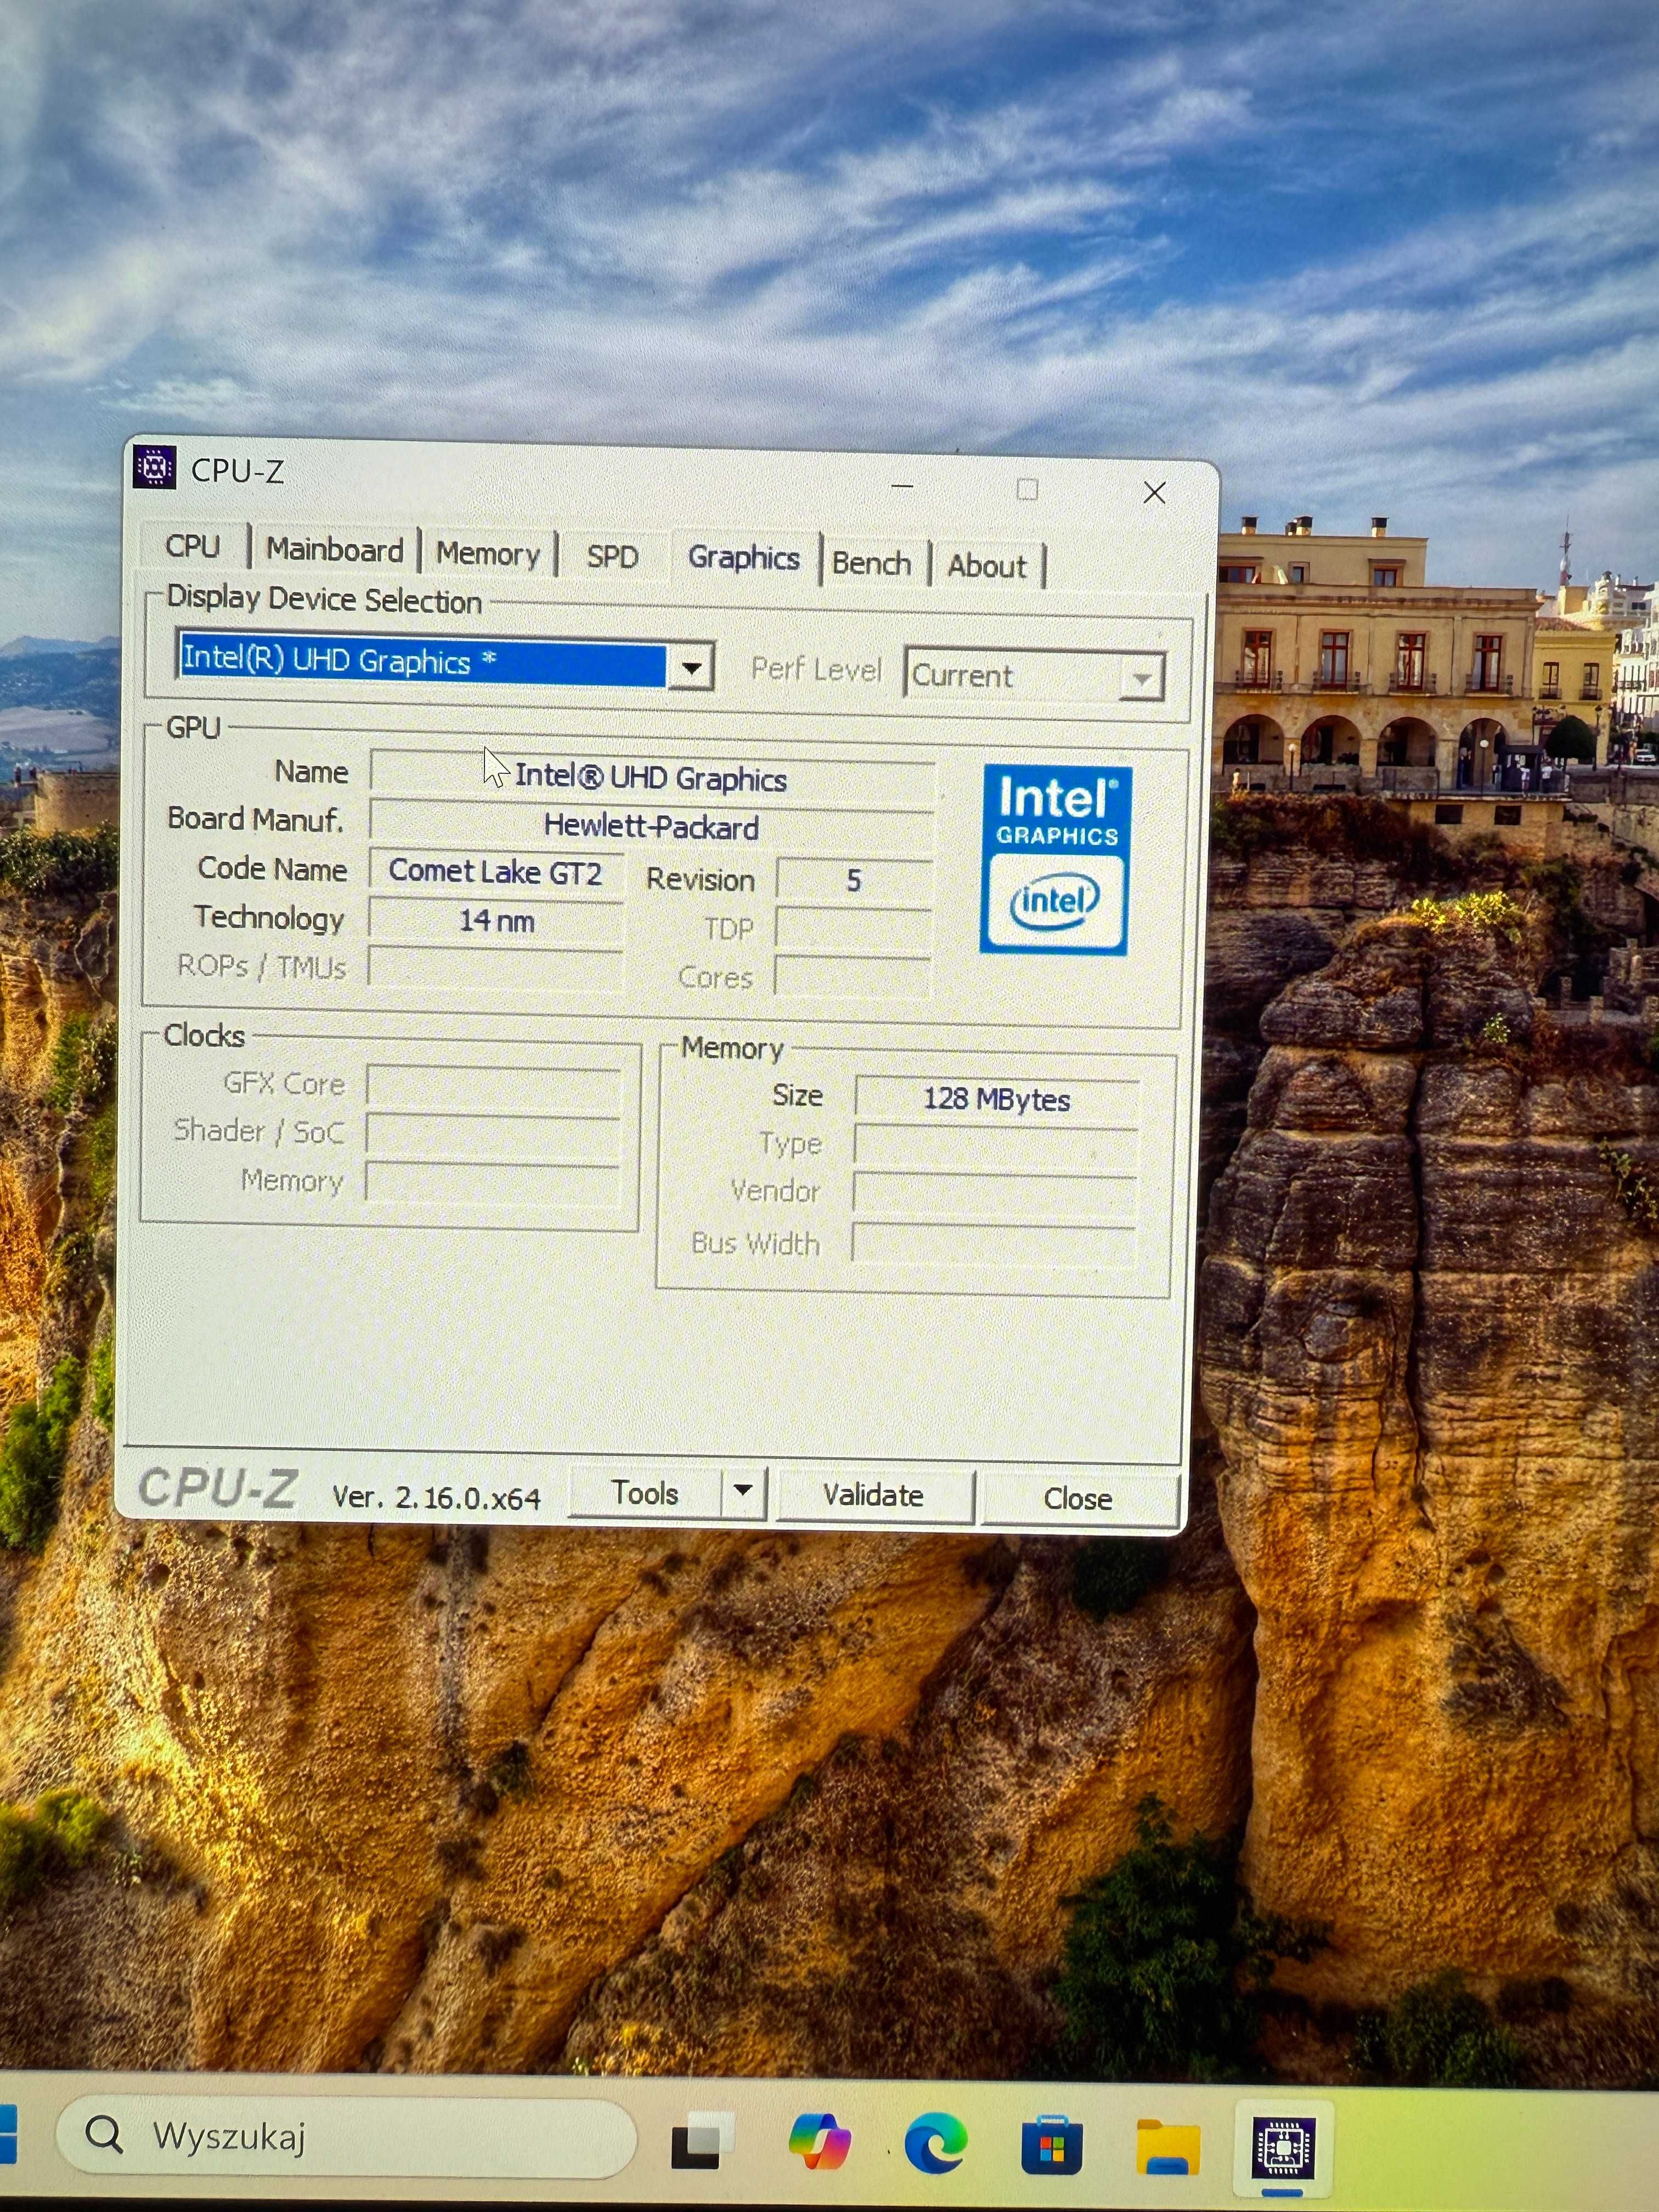
Task: Open Microsoft Edge from the taskbar
Action: 936,2142
